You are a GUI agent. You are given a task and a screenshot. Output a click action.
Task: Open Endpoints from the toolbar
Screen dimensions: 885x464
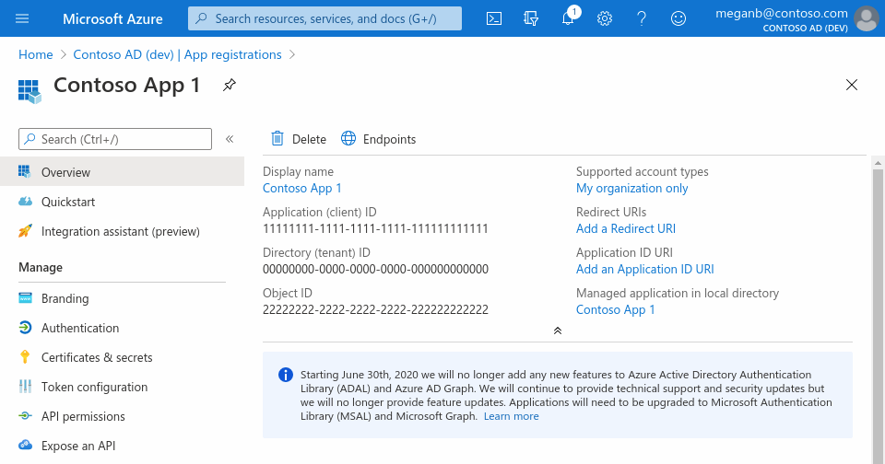coord(379,139)
